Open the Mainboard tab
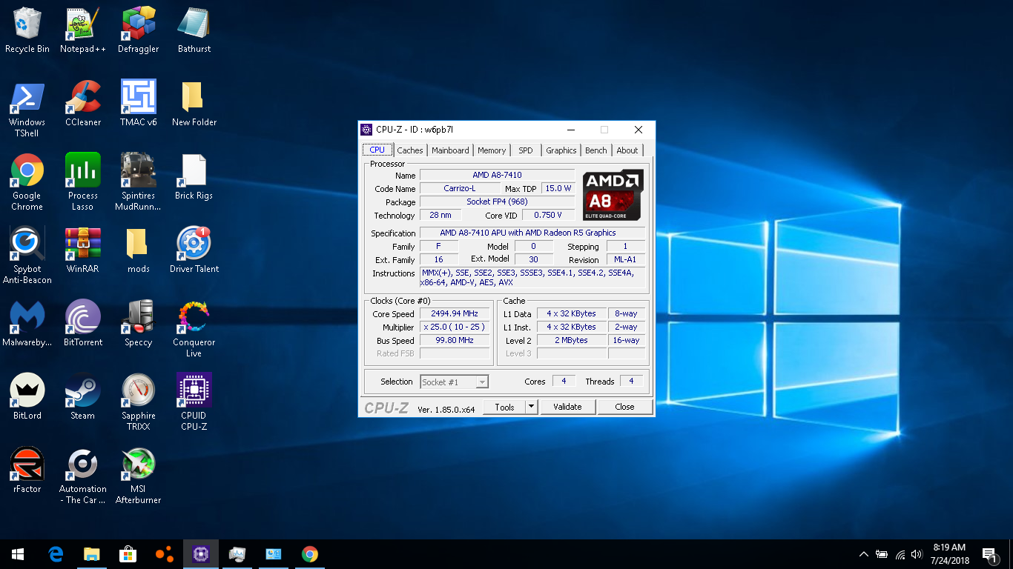 (x=450, y=150)
